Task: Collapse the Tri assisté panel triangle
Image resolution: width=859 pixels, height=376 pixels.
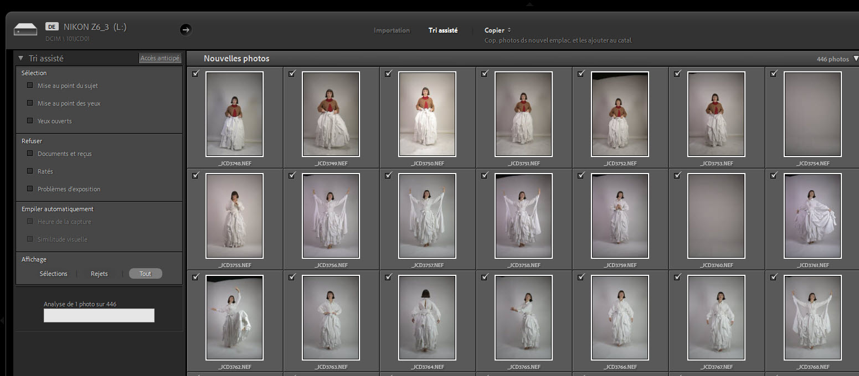Action: coord(20,58)
